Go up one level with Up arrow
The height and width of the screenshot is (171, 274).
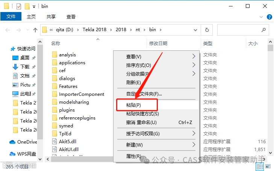35,30
